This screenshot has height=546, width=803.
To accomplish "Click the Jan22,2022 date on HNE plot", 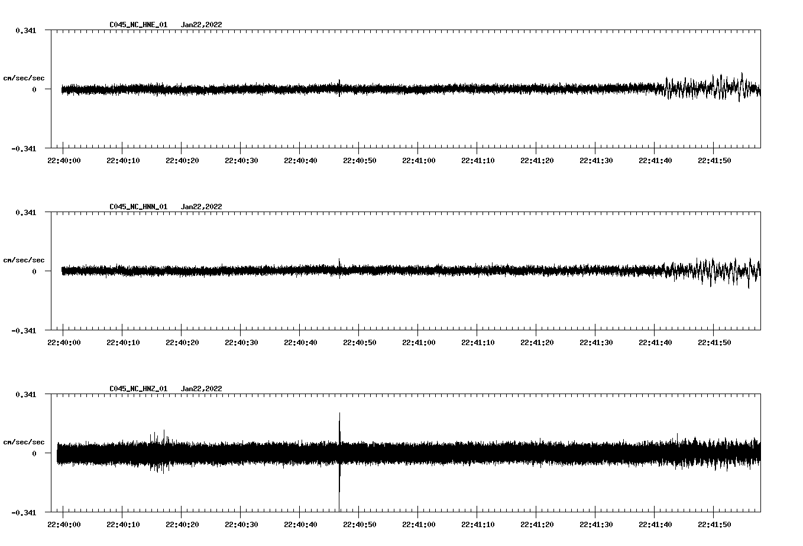I will click(202, 25).
